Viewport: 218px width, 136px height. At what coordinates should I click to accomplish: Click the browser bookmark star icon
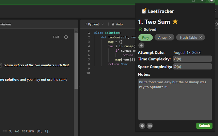point(202,1)
